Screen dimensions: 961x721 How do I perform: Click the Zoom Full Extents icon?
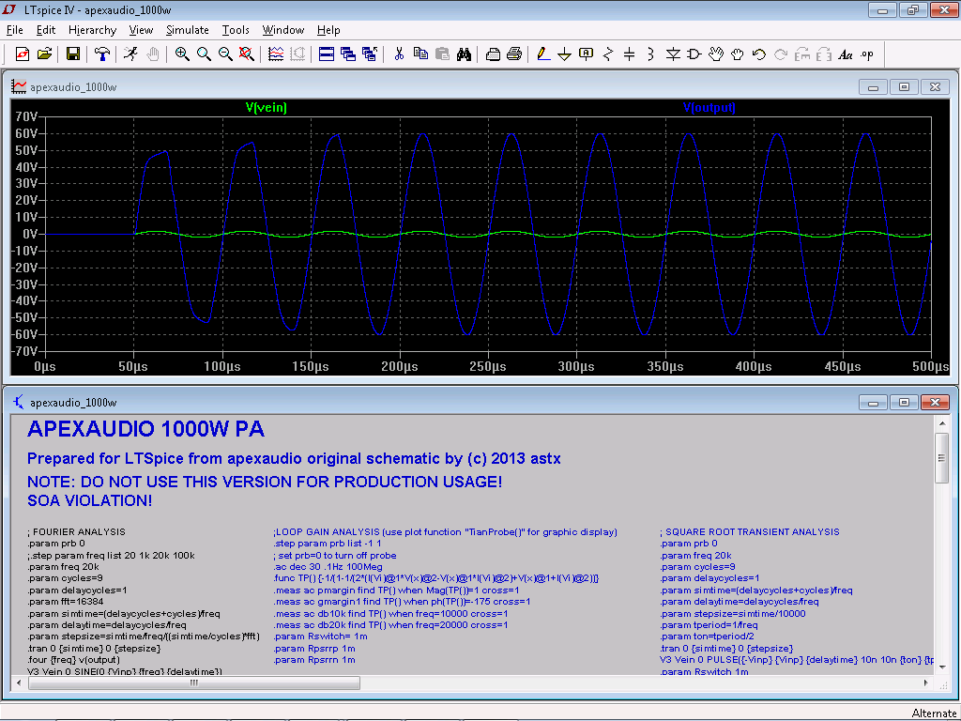click(x=247, y=54)
